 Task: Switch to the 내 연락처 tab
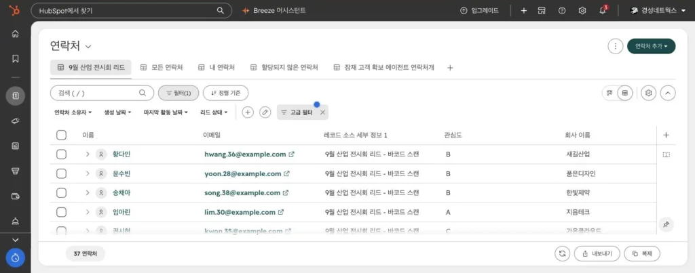click(217, 68)
